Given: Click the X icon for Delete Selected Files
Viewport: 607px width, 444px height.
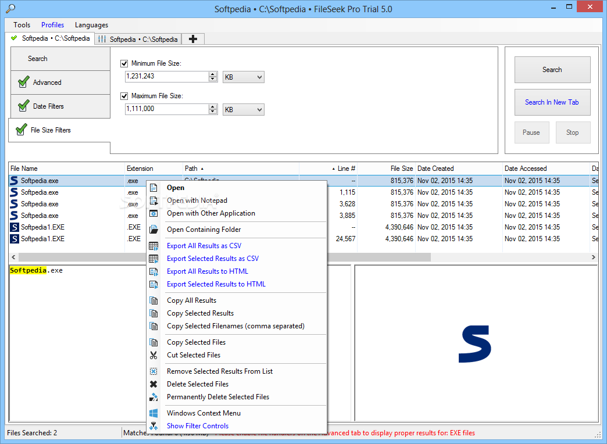Looking at the screenshot, I should coord(153,384).
